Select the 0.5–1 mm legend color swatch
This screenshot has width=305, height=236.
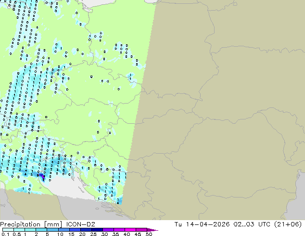click(x=19, y=230)
